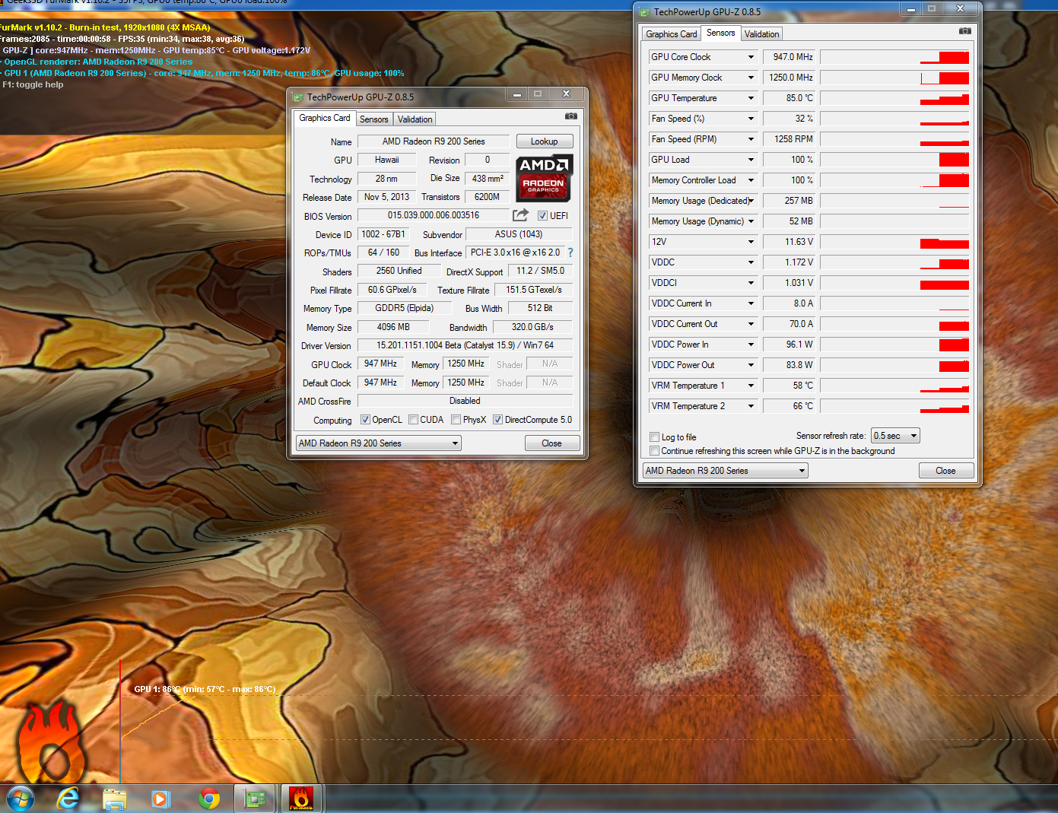Select Validation tab in the Sensors window

click(x=762, y=34)
